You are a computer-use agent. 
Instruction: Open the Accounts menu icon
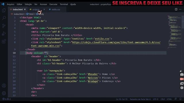[x=4, y=86]
